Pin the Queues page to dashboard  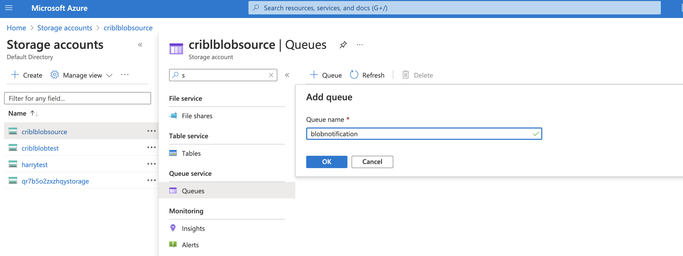click(x=343, y=44)
